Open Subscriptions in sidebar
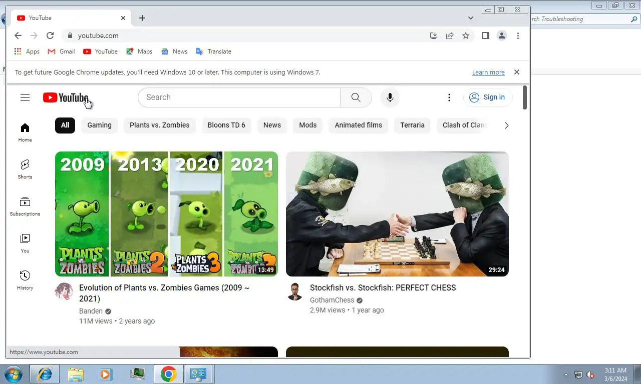Screen dimensions: 641x384 25,206
